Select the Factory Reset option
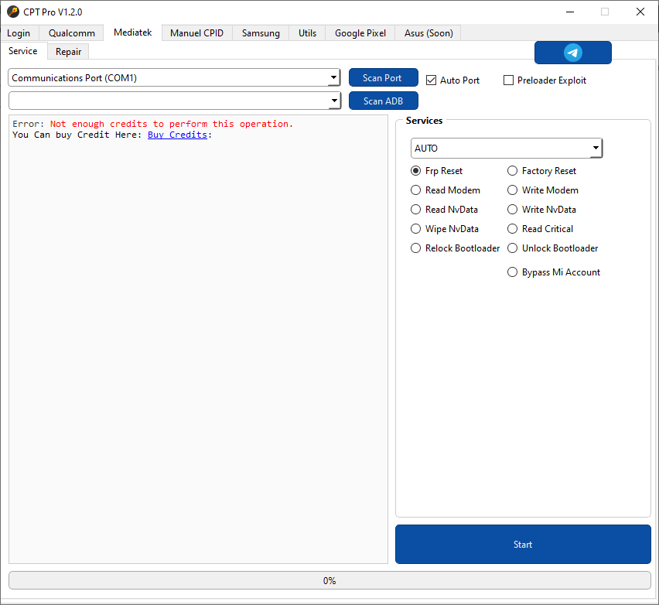The width and height of the screenshot is (659, 605). click(x=512, y=170)
